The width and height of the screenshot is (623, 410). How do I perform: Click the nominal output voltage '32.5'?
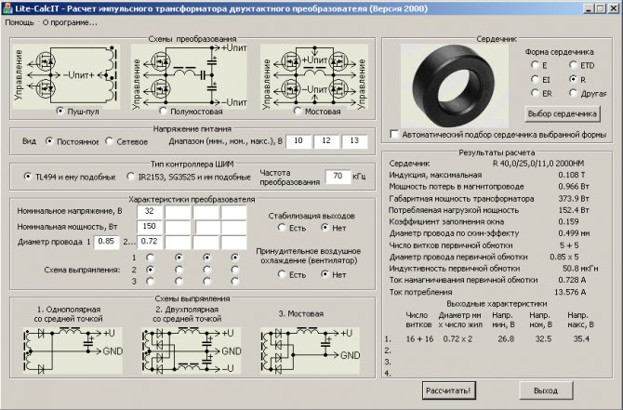(x=543, y=339)
